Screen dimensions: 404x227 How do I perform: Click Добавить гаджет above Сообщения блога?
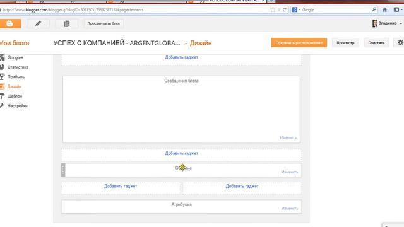click(x=181, y=57)
